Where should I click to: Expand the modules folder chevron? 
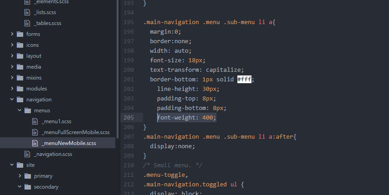click(12, 89)
